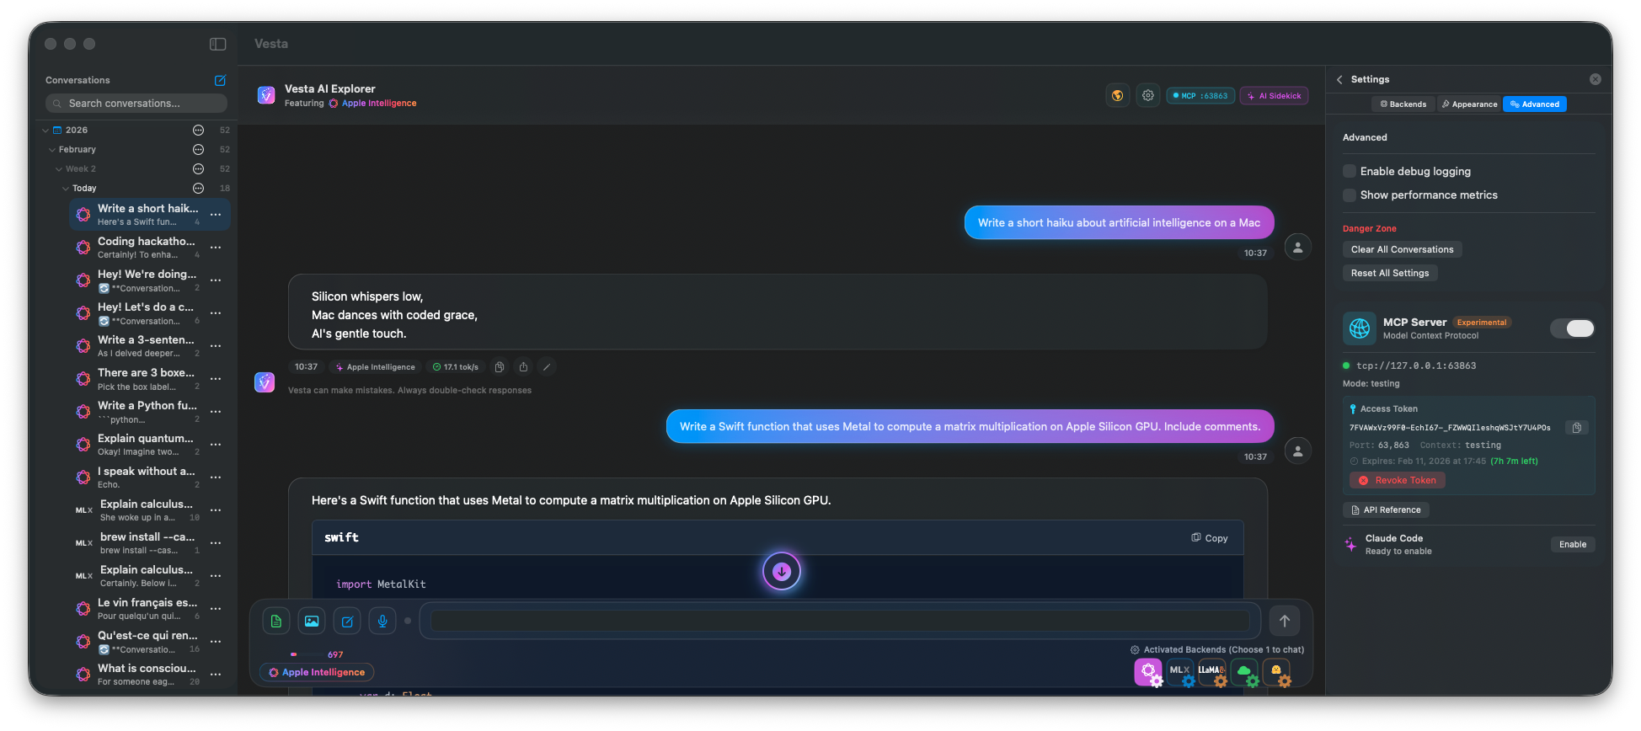Activate the microphone voice input
Viewport: 1641px width, 731px height.
pos(382,622)
